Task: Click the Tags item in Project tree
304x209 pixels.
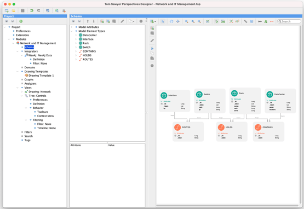Action: [27, 140]
